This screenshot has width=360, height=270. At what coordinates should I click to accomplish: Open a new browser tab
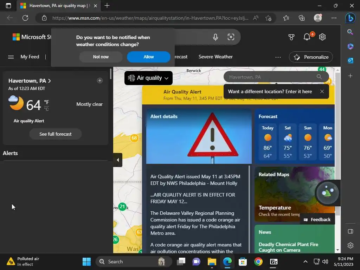[x=107, y=6]
